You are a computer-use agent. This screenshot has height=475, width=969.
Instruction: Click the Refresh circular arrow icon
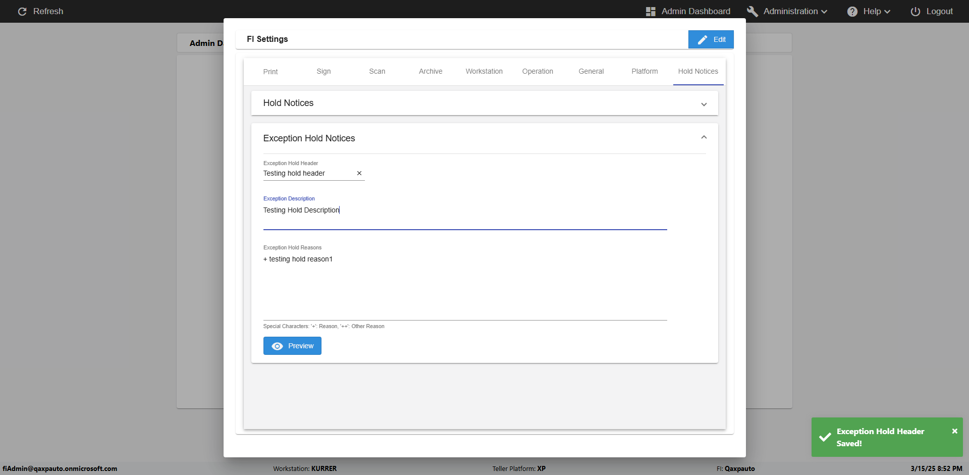(22, 11)
